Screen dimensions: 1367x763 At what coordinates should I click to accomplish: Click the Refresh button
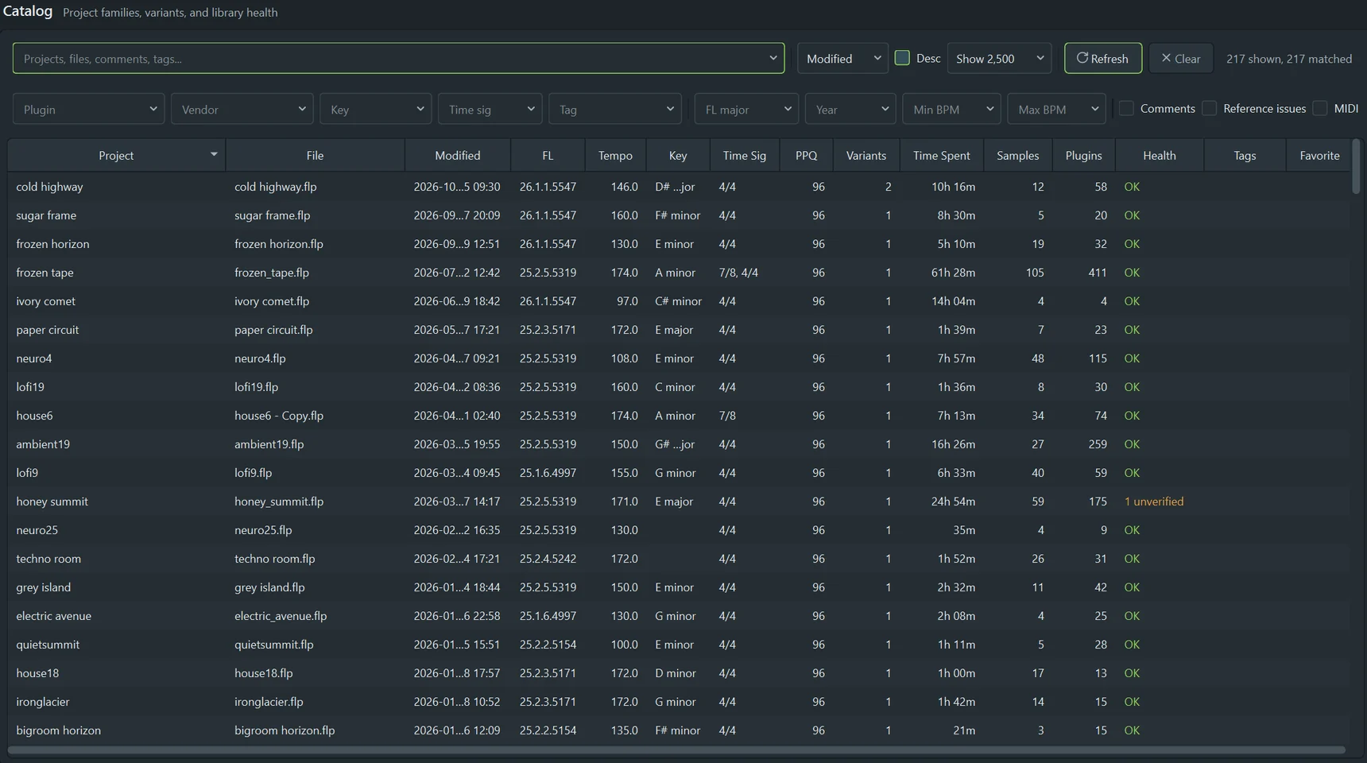[1102, 58]
